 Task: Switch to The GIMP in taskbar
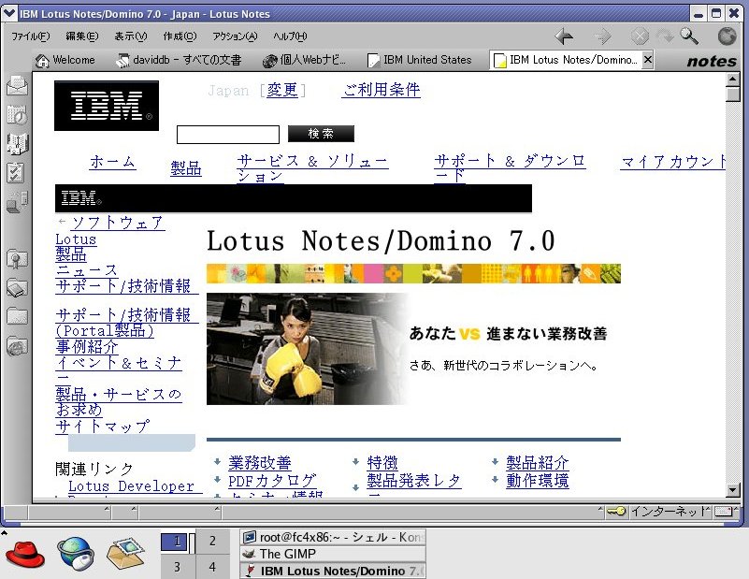(333, 554)
